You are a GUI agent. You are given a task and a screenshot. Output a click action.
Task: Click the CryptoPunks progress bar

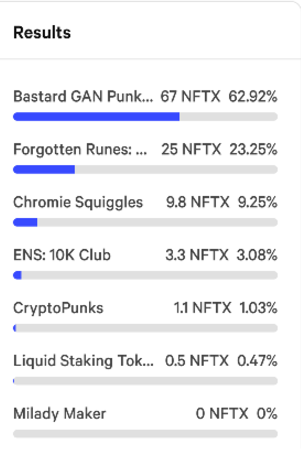[x=145, y=328]
